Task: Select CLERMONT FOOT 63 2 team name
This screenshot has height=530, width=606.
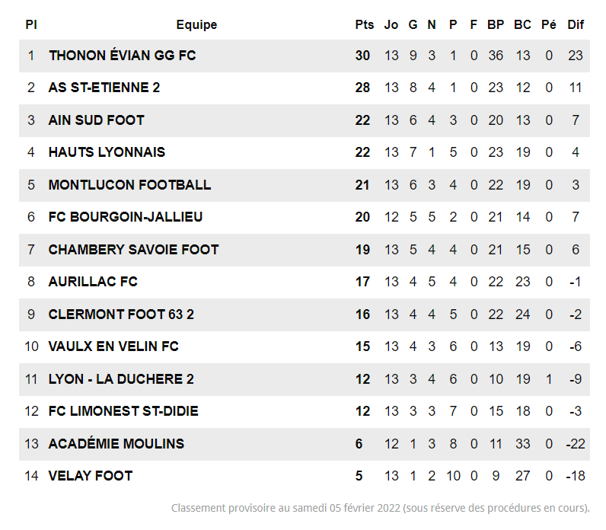Action: [x=121, y=314]
